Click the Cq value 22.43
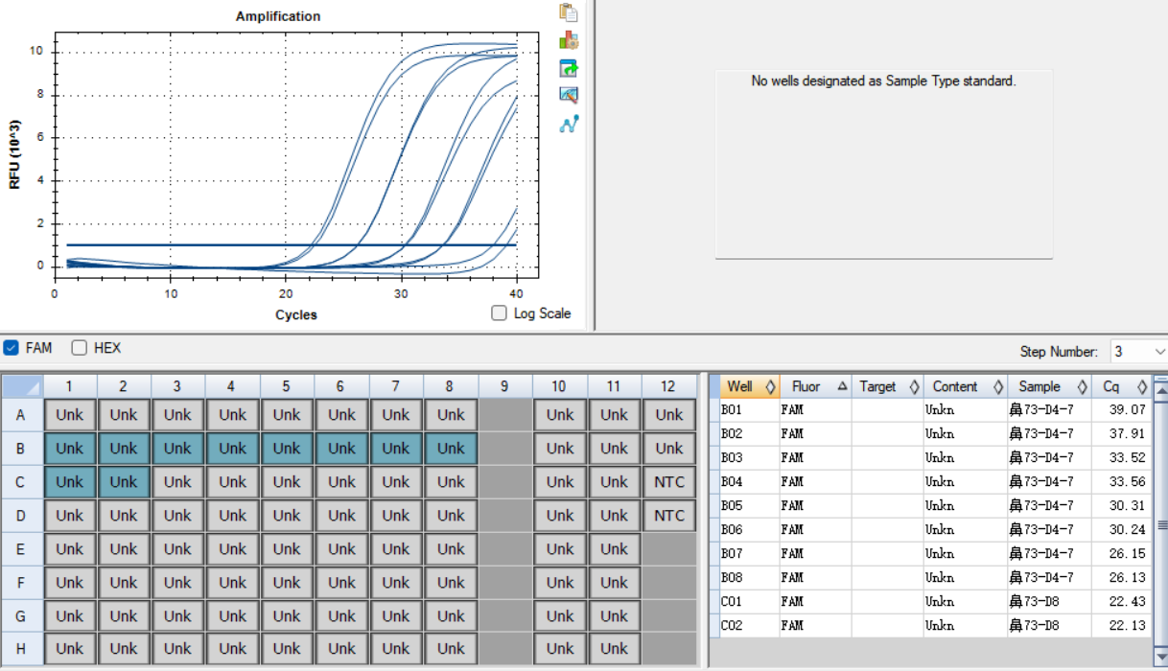 pyautogui.click(x=1127, y=601)
